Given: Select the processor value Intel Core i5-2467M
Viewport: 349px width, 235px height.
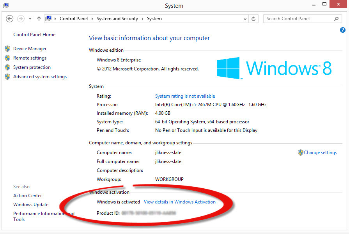Looking at the screenshot, I should click(211, 105).
